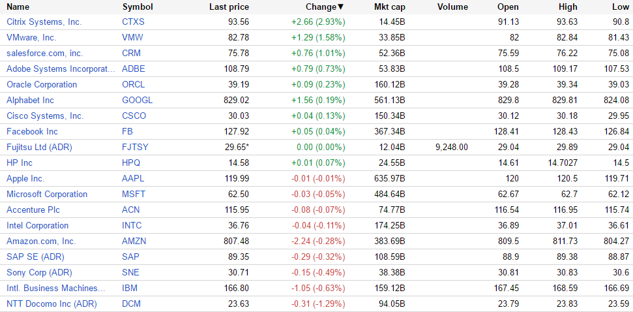Click the FJTSY ticker symbol
This screenshot has height=312, width=633.
click(135, 147)
